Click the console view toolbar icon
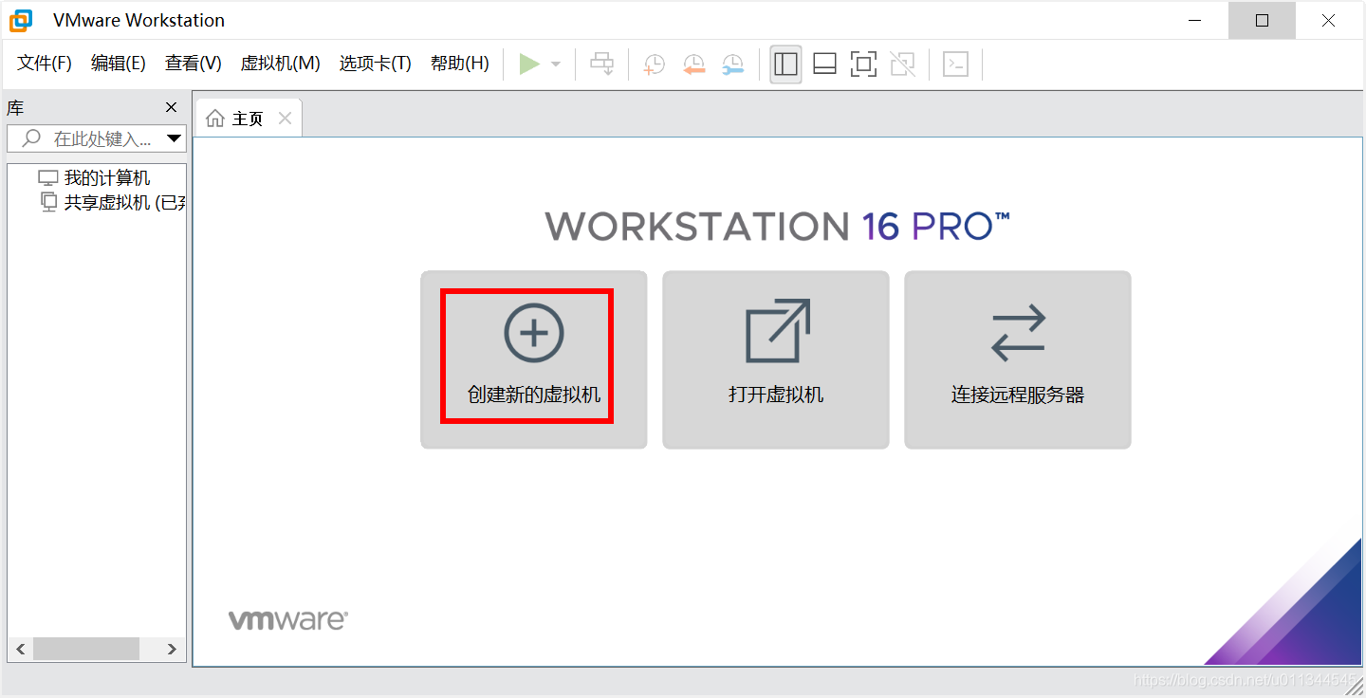Image resolution: width=1366 pixels, height=698 pixels. click(x=955, y=64)
